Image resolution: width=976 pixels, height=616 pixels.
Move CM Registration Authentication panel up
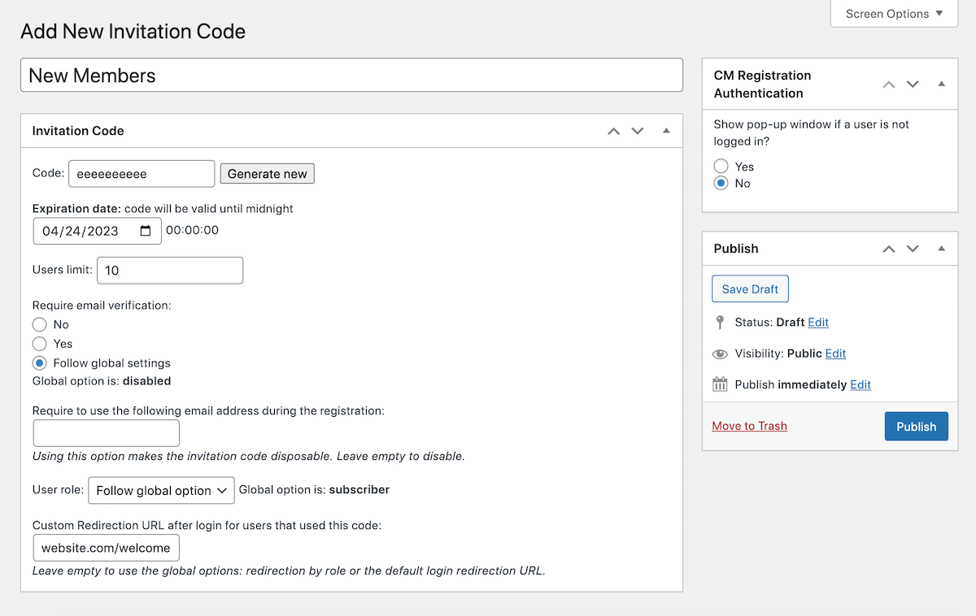(x=889, y=84)
